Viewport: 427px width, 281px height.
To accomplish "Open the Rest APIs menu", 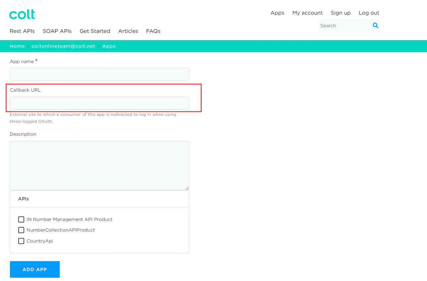I will [x=22, y=31].
